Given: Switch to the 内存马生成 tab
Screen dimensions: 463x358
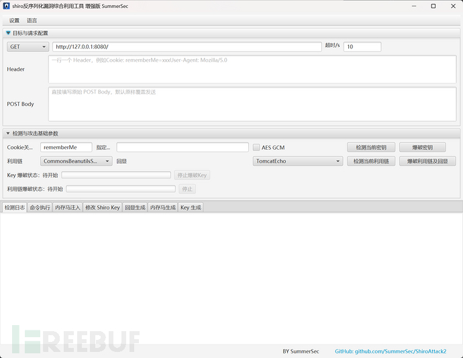Looking at the screenshot, I should tap(162, 208).
